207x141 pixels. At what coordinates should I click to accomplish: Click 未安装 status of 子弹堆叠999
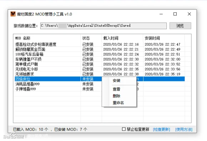[x=88, y=89]
